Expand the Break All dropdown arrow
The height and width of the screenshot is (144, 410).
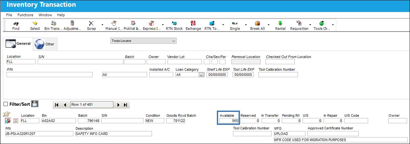click(x=268, y=25)
